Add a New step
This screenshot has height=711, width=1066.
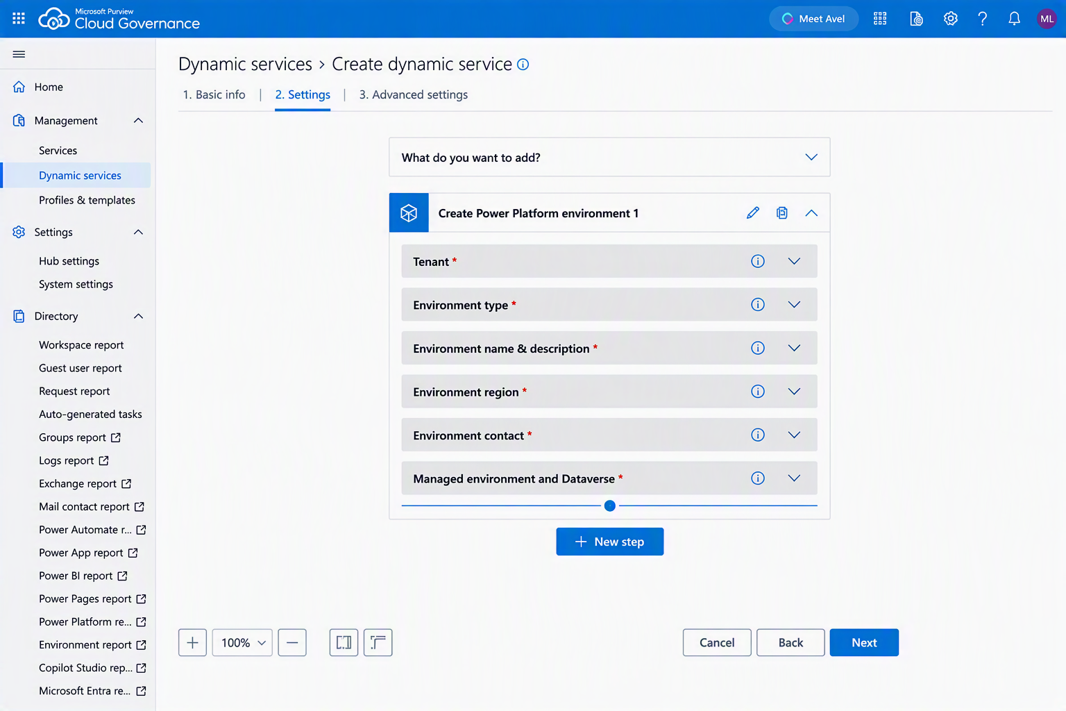click(x=610, y=542)
